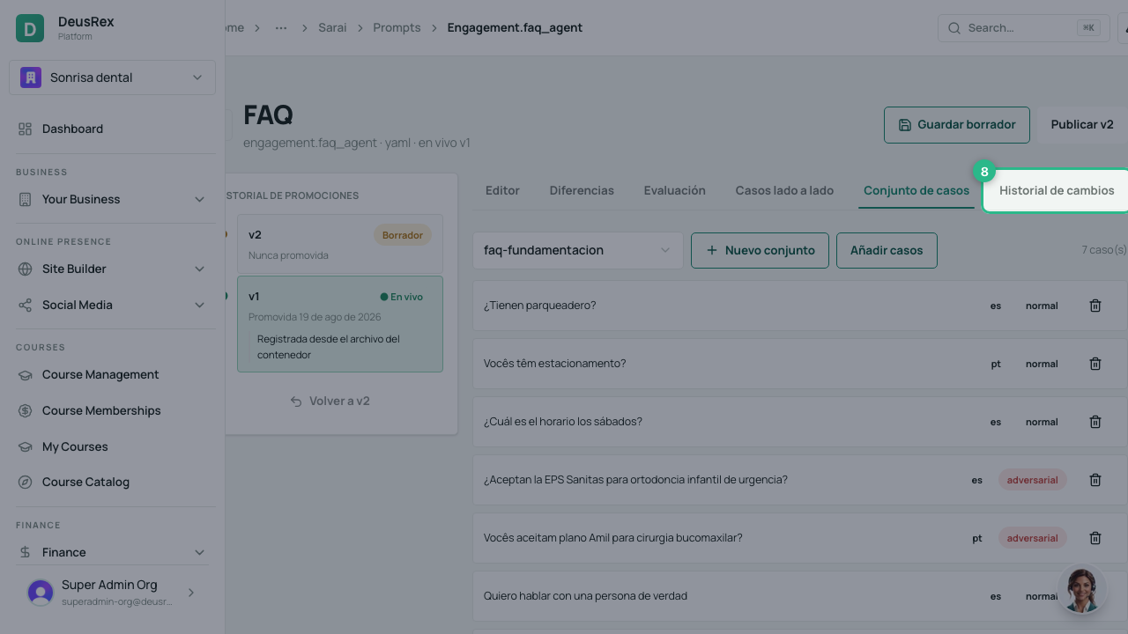The image size is (1128, 634).
Task: Open the support assistant avatar chat
Action: click(x=1081, y=589)
